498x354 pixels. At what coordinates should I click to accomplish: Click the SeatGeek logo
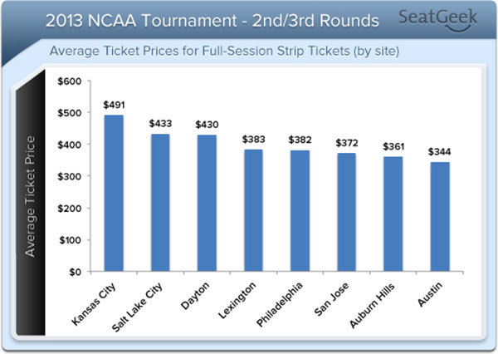coord(438,20)
